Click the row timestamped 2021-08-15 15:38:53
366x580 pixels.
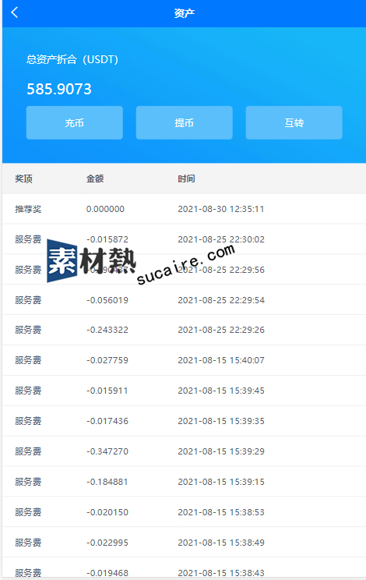(184, 512)
